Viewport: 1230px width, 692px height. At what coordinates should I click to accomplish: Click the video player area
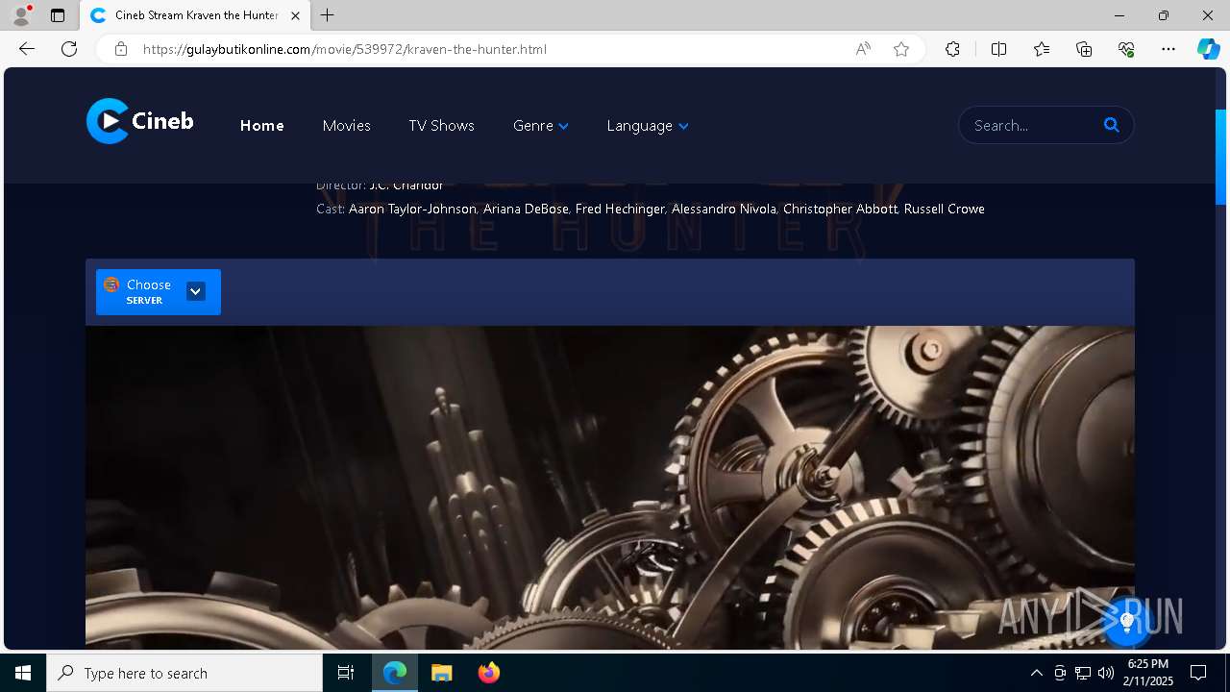point(610,487)
